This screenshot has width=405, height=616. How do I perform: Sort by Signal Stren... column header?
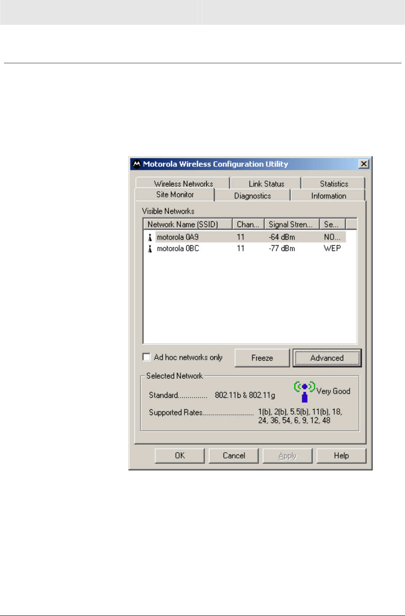click(292, 224)
